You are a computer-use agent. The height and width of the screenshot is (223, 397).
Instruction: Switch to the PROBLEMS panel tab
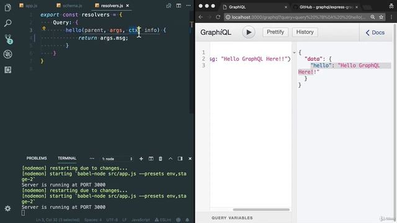pos(37,159)
